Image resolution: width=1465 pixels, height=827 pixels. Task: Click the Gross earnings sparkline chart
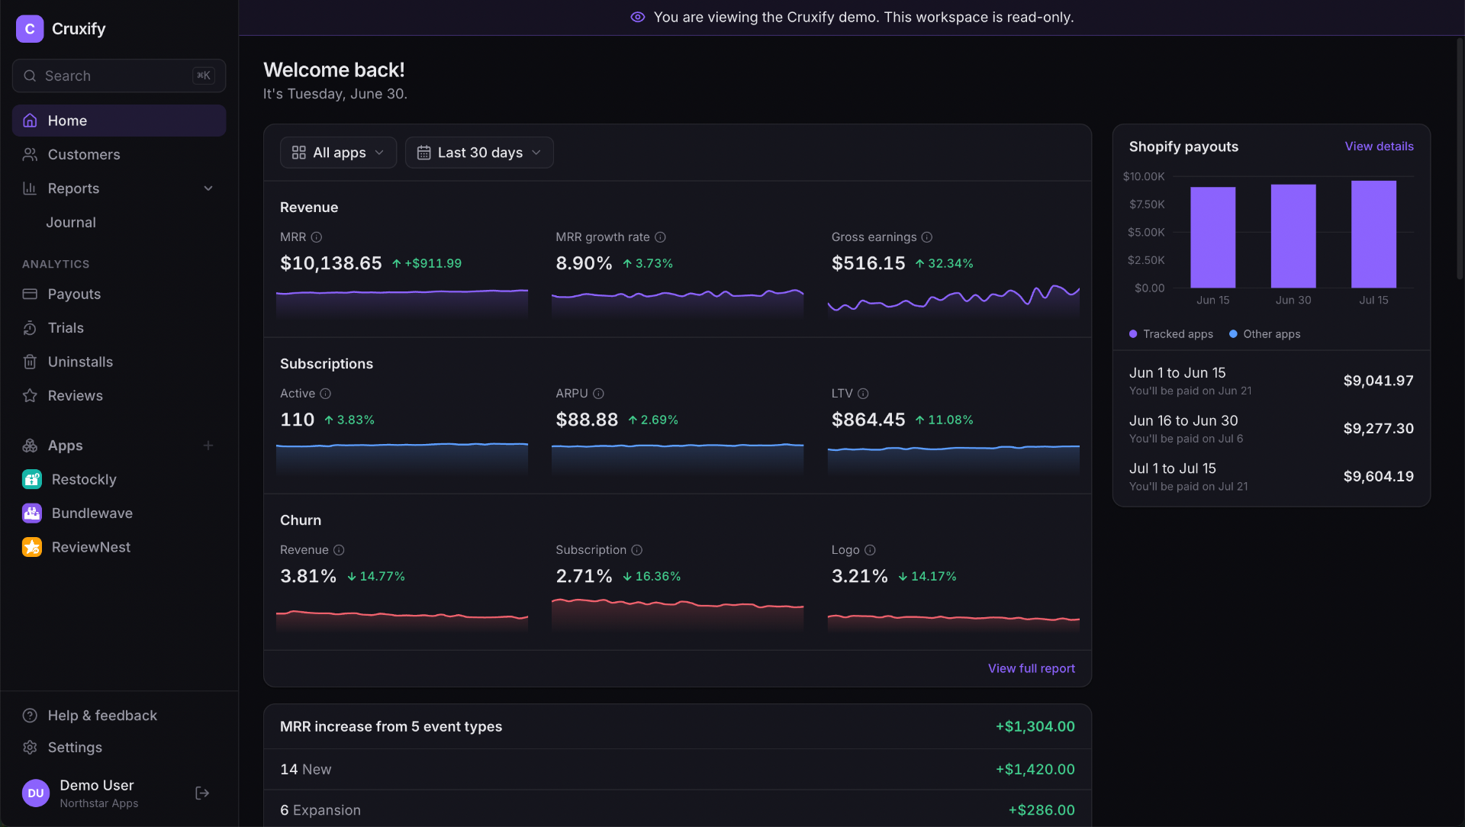(954, 301)
